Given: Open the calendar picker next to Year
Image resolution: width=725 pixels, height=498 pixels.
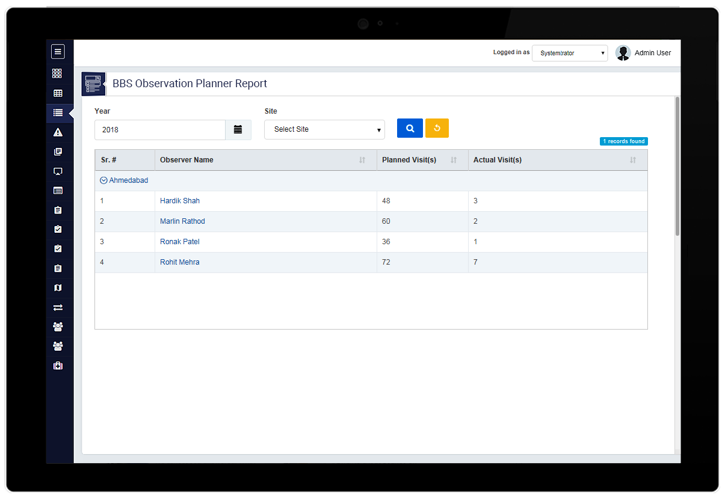Looking at the screenshot, I should 238,129.
